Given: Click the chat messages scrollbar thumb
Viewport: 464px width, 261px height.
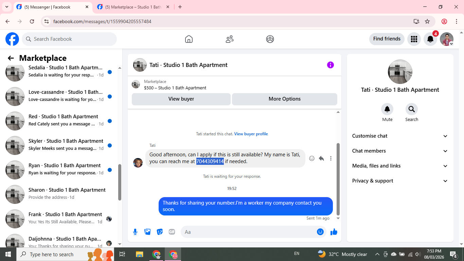Looking at the screenshot, I should pos(338,179).
